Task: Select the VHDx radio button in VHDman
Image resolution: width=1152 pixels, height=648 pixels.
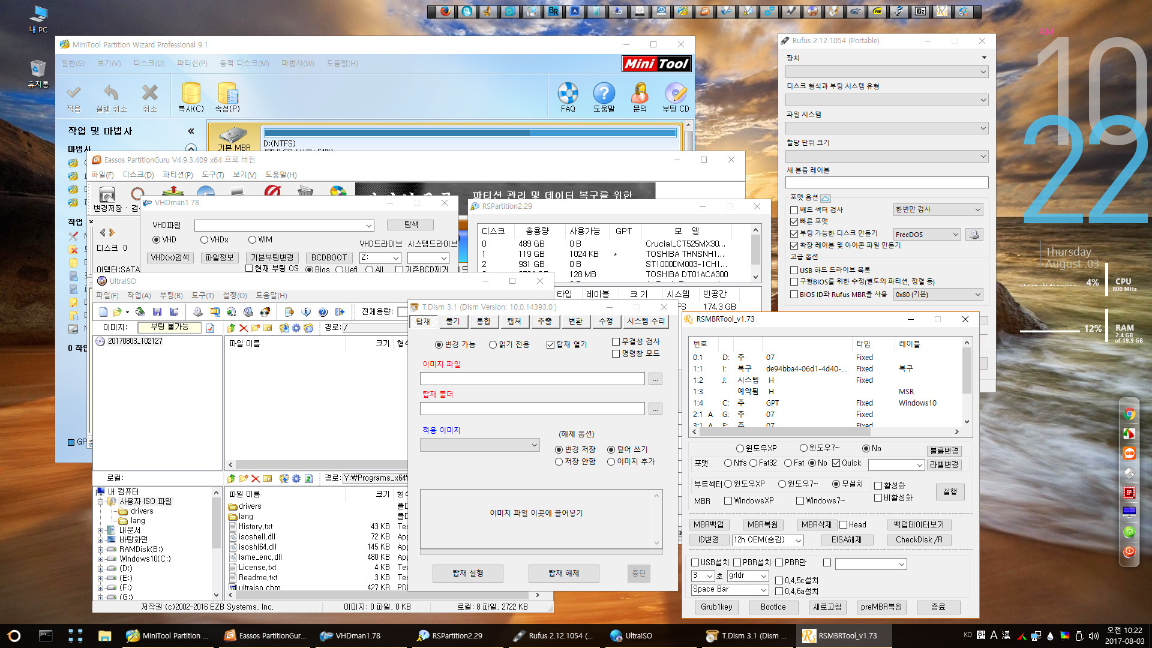Action: 204,239
